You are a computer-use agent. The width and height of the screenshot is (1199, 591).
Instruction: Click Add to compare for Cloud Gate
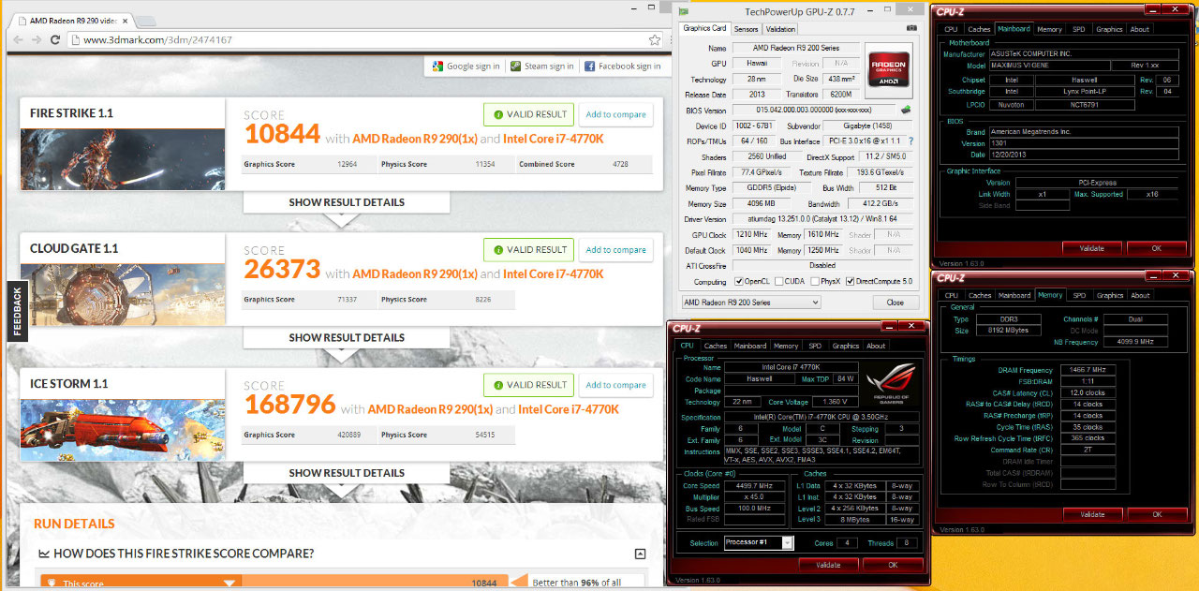pyautogui.click(x=615, y=250)
